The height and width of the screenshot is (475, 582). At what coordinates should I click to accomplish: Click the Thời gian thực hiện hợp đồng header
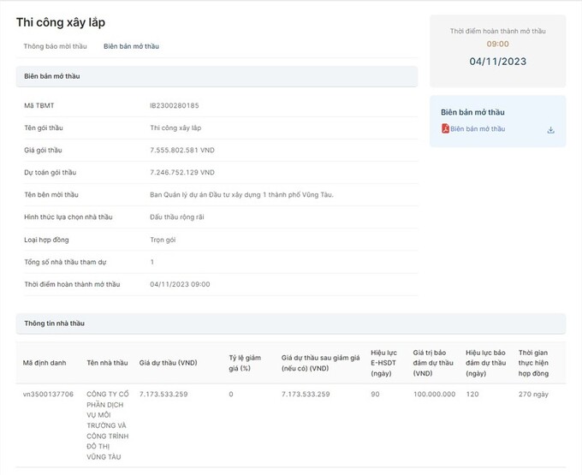pos(533,363)
